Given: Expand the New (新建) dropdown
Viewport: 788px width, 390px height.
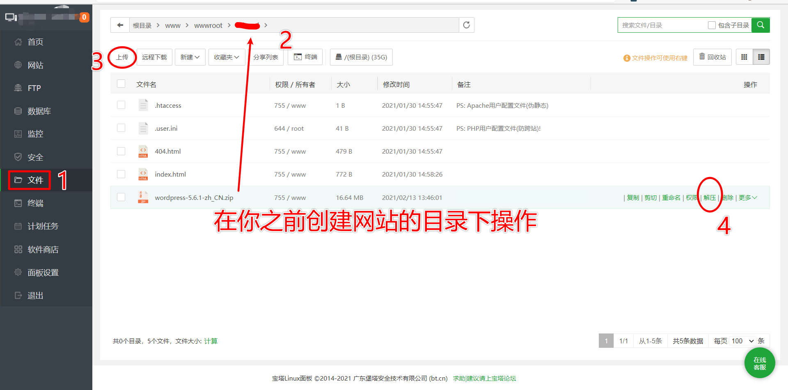Looking at the screenshot, I should coord(190,57).
